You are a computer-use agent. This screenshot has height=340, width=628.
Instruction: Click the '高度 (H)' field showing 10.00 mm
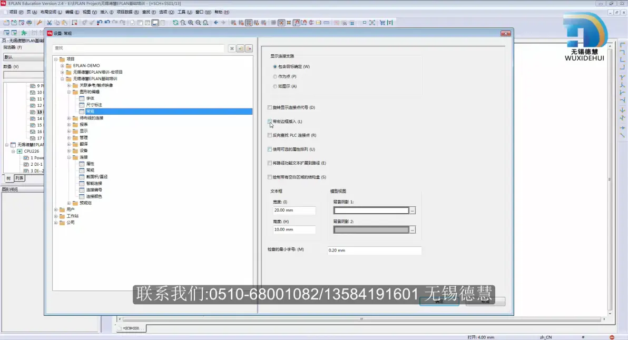(x=294, y=229)
